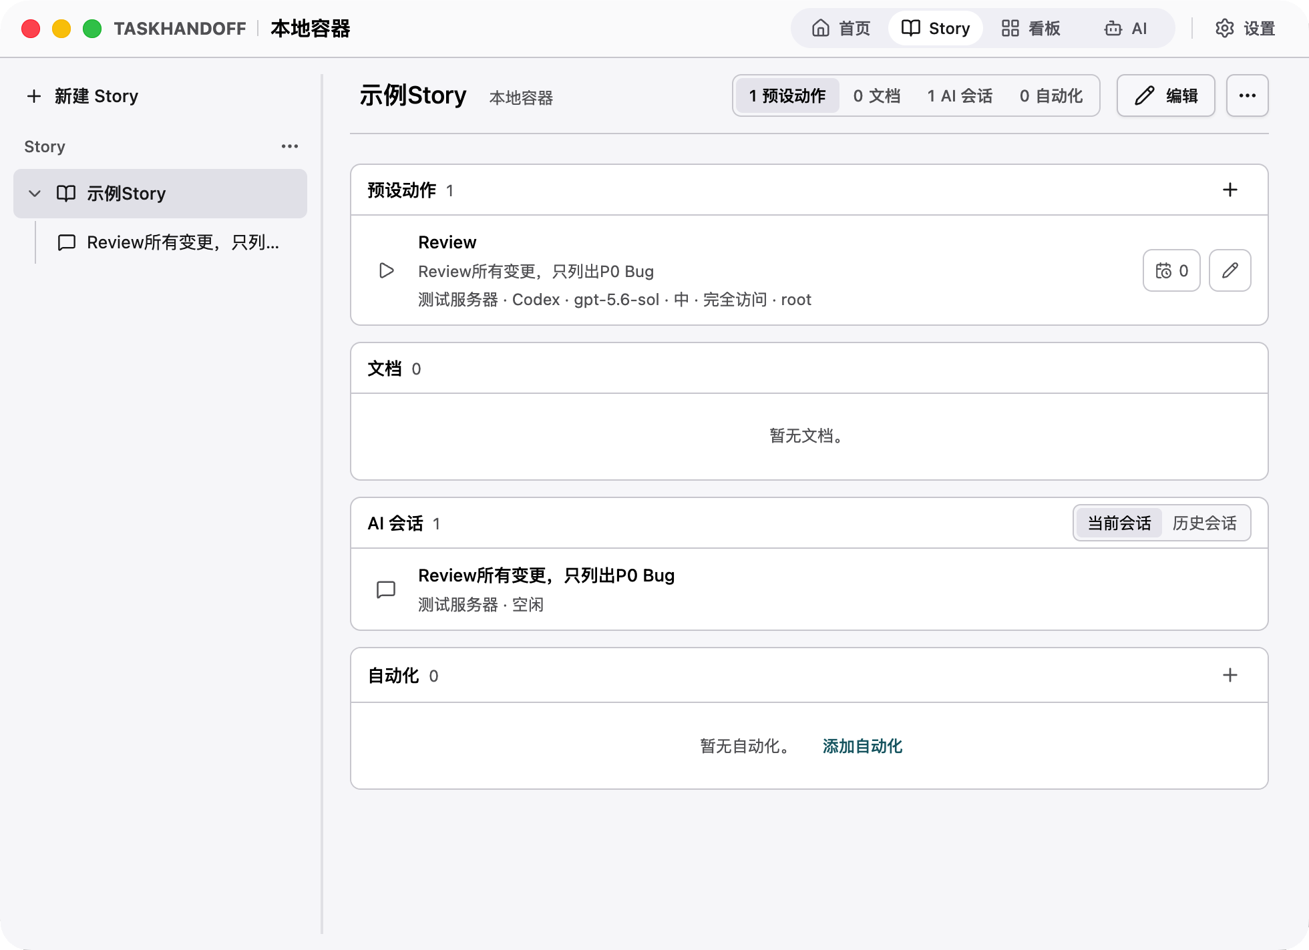Image resolution: width=1309 pixels, height=950 pixels.
Task: Jump to the 0 文档 section tab
Action: click(x=876, y=95)
